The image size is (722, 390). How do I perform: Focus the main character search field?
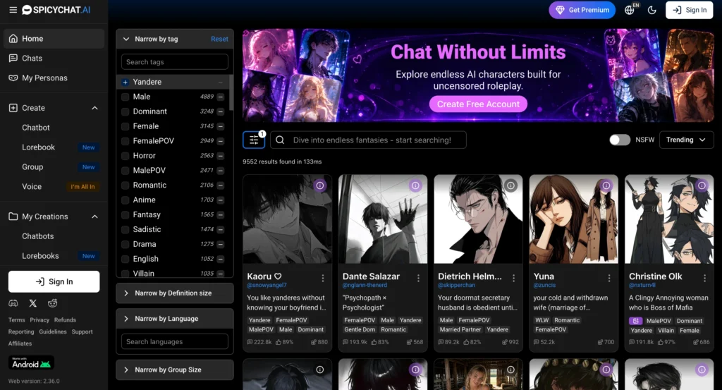point(368,140)
